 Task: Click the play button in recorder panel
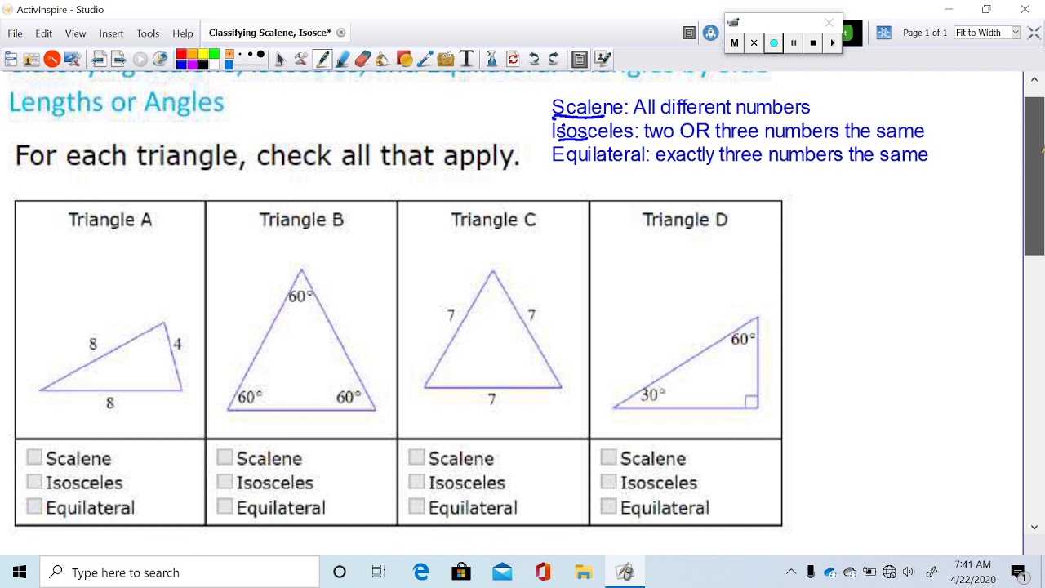tap(832, 43)
